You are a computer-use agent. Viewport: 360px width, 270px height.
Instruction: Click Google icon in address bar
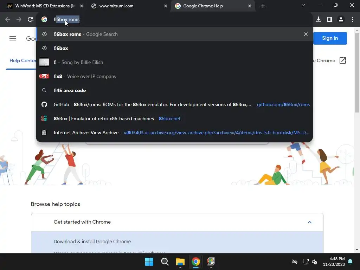[44, 20]
